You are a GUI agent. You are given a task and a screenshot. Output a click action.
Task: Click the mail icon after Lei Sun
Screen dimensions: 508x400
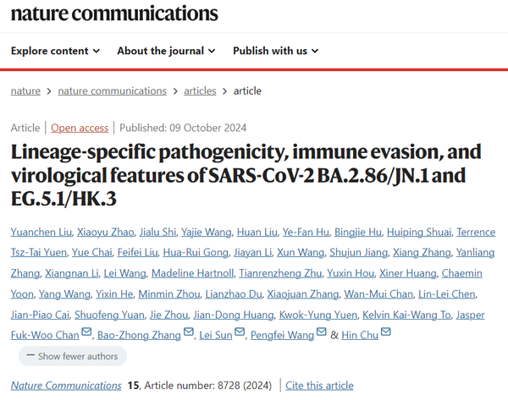240,332
